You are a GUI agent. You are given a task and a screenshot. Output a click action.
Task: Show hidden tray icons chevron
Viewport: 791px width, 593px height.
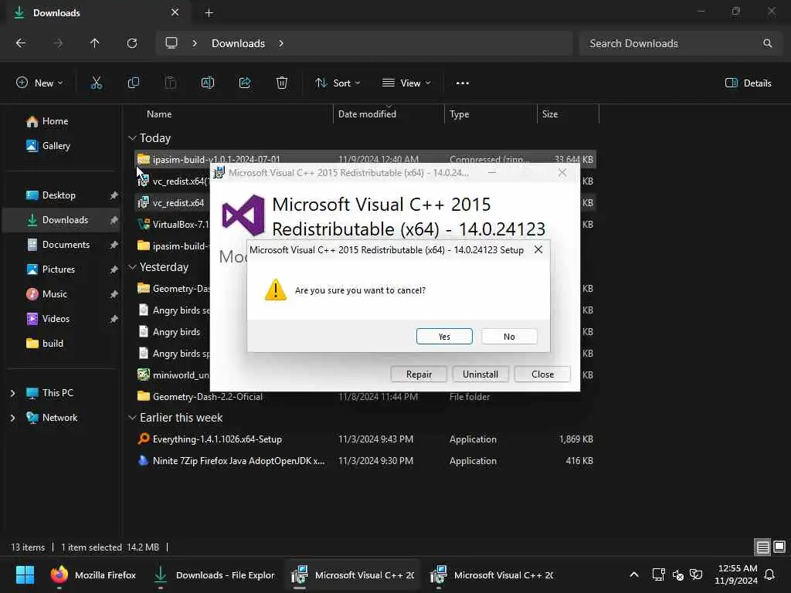click(634, 574)
